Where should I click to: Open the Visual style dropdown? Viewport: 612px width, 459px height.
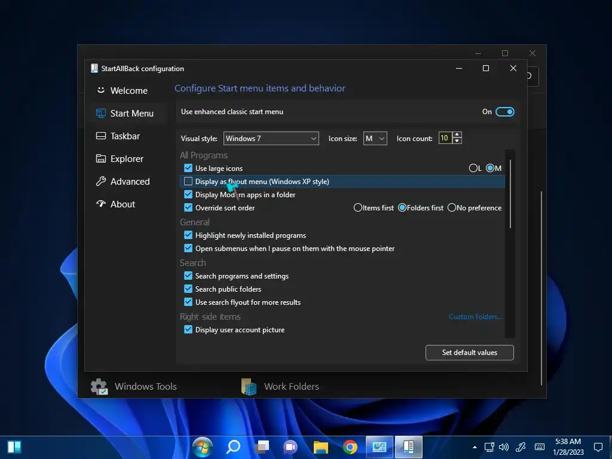point(271,139)
